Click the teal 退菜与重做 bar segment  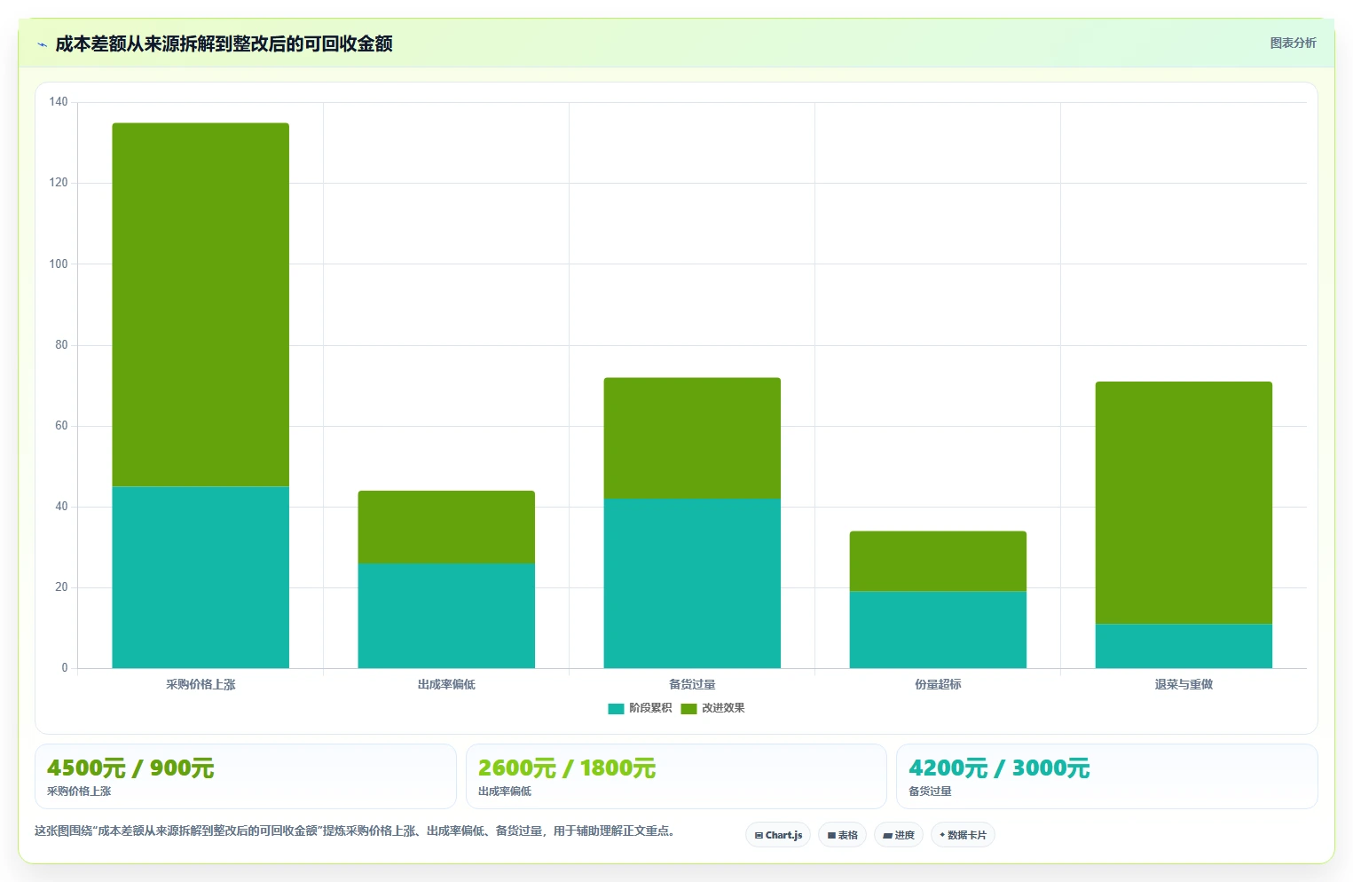pyautogui.click(x=1184, y=646)
